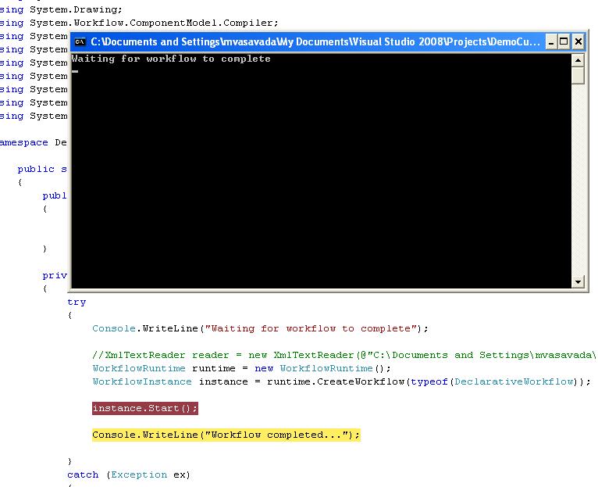This screenshot has height=487, width=598.
Task: Click the breakpoint line instance.Start();
Action: click(x=145, y=408)
